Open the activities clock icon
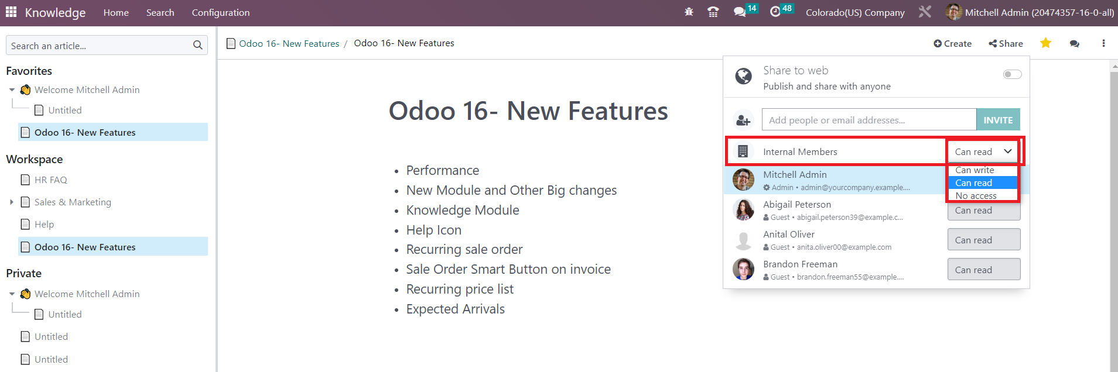Screen dimensions: 1118x372 775,12
